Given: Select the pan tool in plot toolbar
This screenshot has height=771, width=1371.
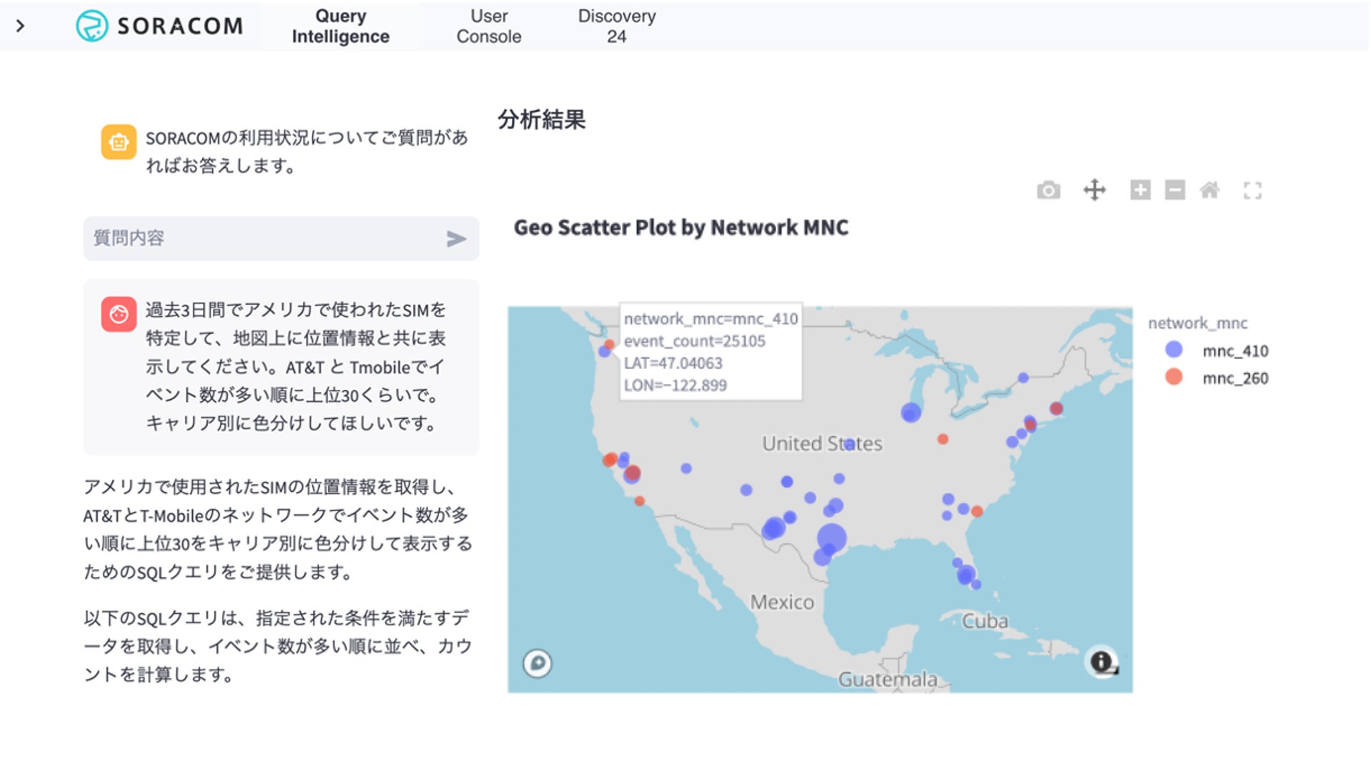Looking at the screenshot, I should pos(1094,191).
